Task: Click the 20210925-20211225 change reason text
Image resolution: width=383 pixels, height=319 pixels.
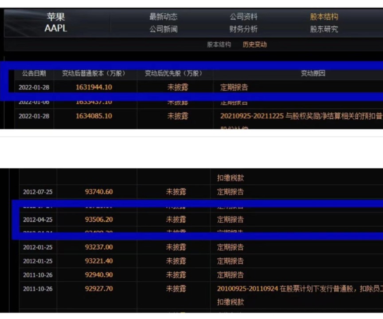Action: click(x=301, y=116)
